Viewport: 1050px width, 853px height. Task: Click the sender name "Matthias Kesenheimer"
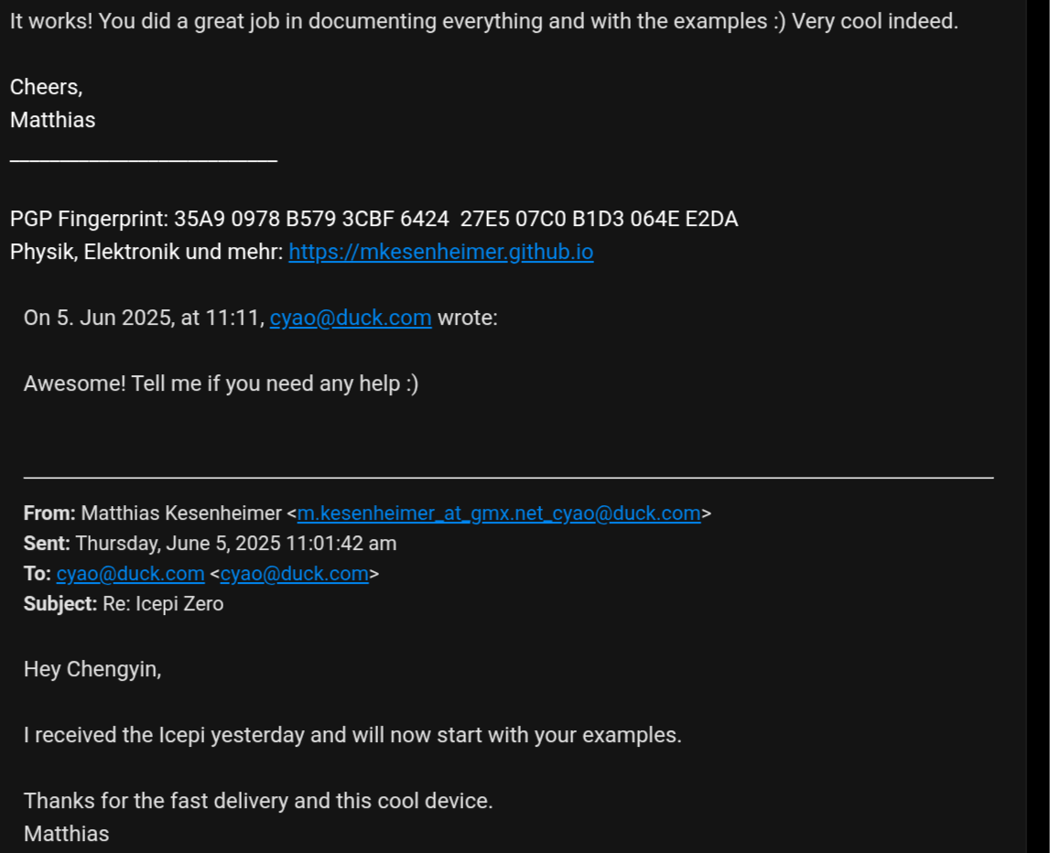(x=181, y=513)
